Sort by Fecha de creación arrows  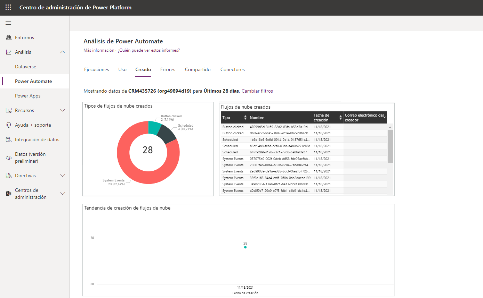[x=340, y=118]
